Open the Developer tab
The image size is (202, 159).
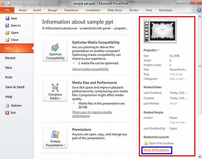(x=166, y=10)
